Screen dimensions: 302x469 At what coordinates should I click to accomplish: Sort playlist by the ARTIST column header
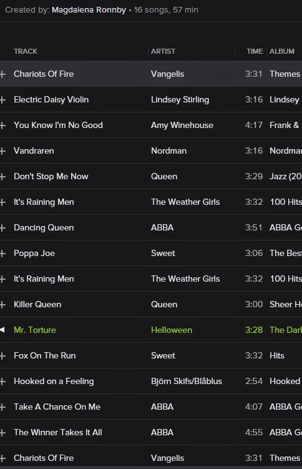point(163,51)
